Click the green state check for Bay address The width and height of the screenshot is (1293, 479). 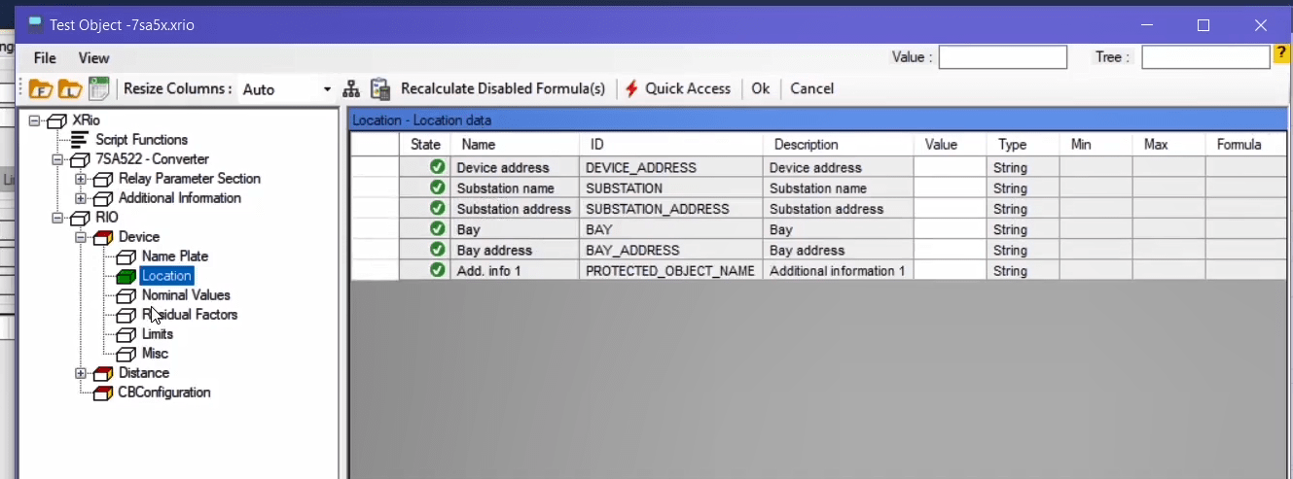coord(437,251)
